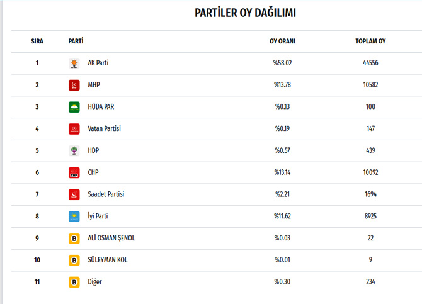Click the %58.02 vote share value

click(x=282, y=63)
